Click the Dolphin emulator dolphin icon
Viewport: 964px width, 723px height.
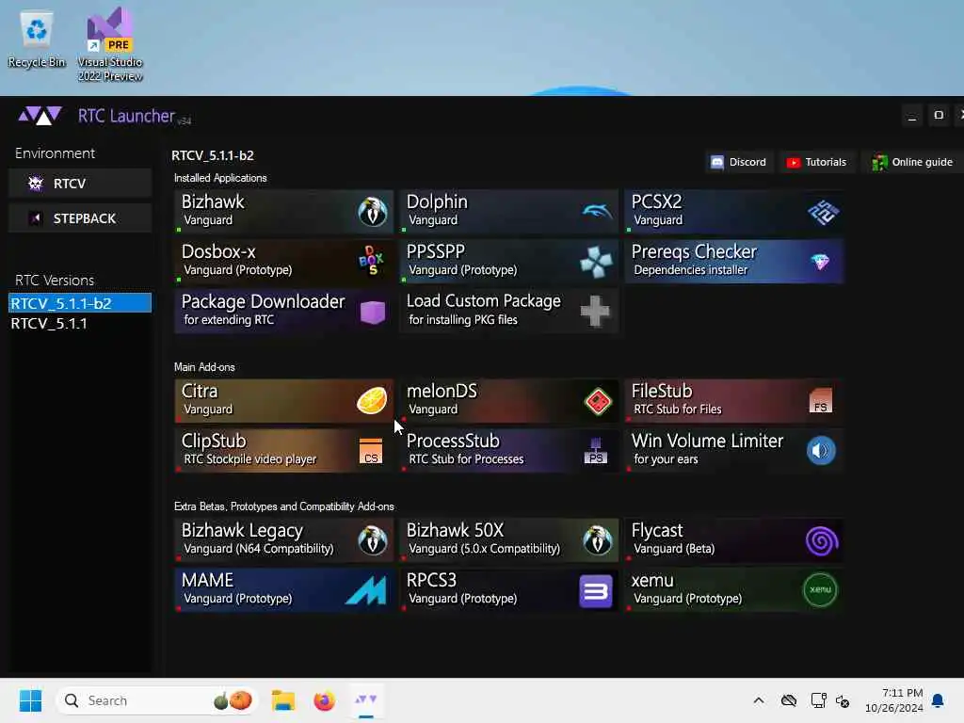[x=597, y=212]
